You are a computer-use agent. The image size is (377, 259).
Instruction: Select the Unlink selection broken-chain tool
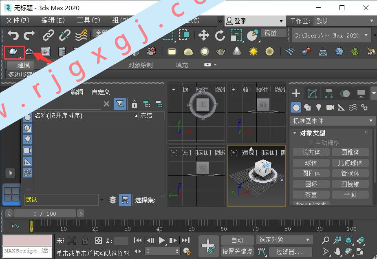65,35
